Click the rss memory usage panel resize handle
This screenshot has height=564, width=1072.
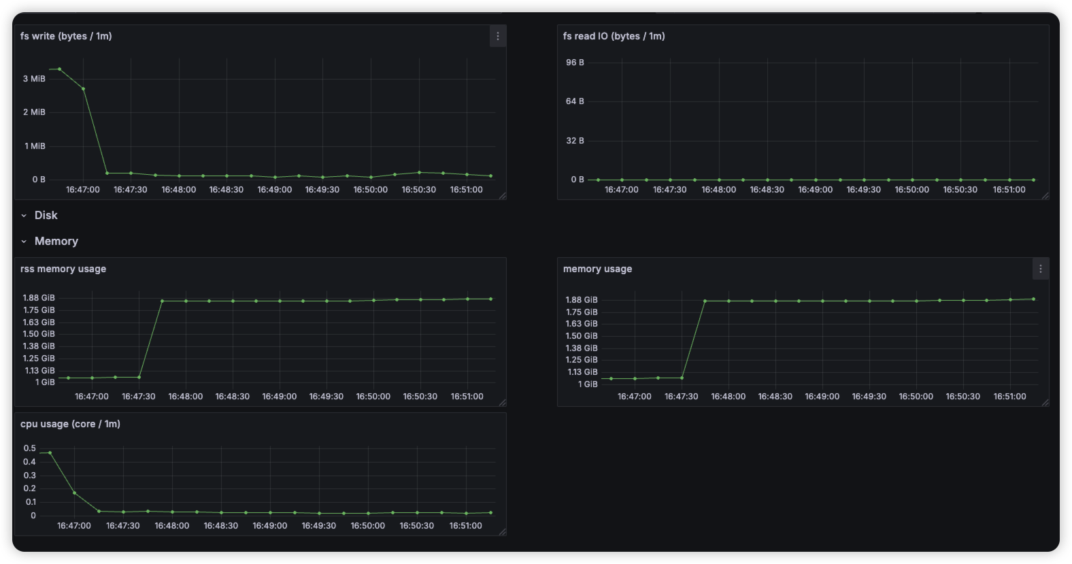coord(502,403)
